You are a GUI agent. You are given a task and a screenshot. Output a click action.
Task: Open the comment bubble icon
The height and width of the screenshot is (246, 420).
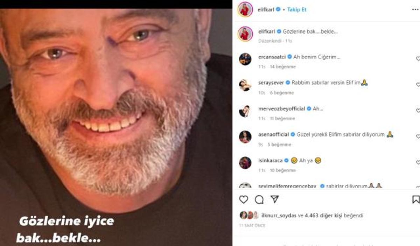(259, 199)
